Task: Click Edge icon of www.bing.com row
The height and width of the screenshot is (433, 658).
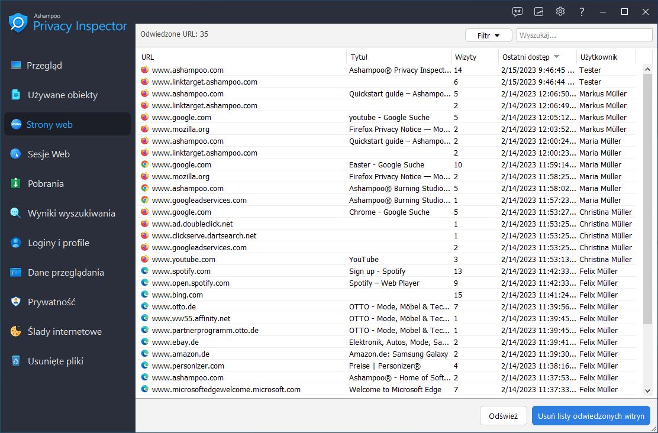Action: click(145, 295)
